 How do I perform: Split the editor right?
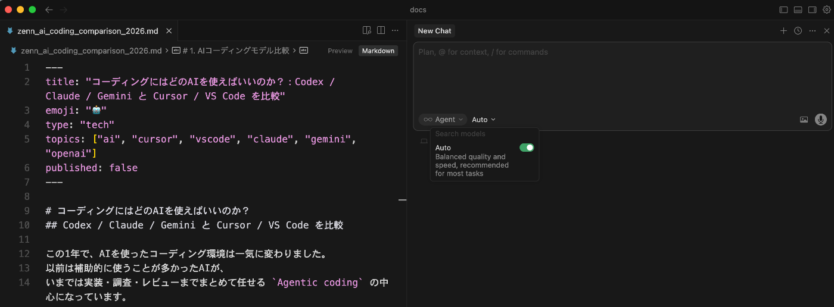click(x=381, y=30)
